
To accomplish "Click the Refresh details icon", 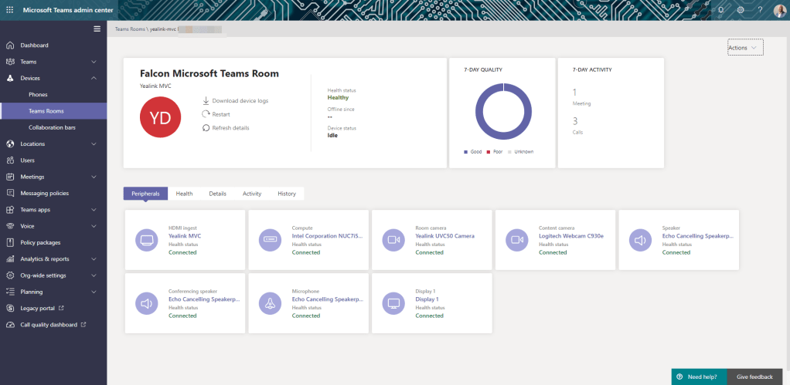I will click(206, 127).
